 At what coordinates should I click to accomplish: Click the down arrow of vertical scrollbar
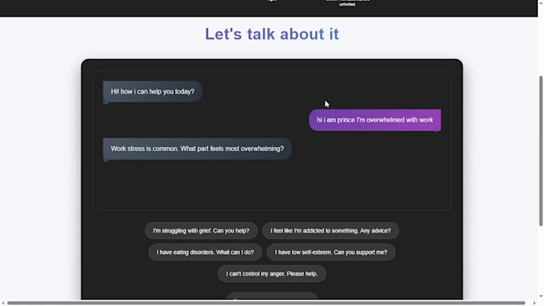pos(541,296)
